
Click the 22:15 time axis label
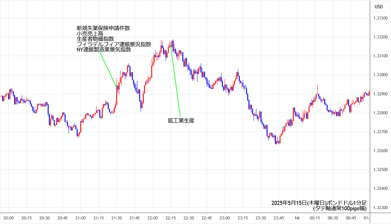click(x=171, y=218)
